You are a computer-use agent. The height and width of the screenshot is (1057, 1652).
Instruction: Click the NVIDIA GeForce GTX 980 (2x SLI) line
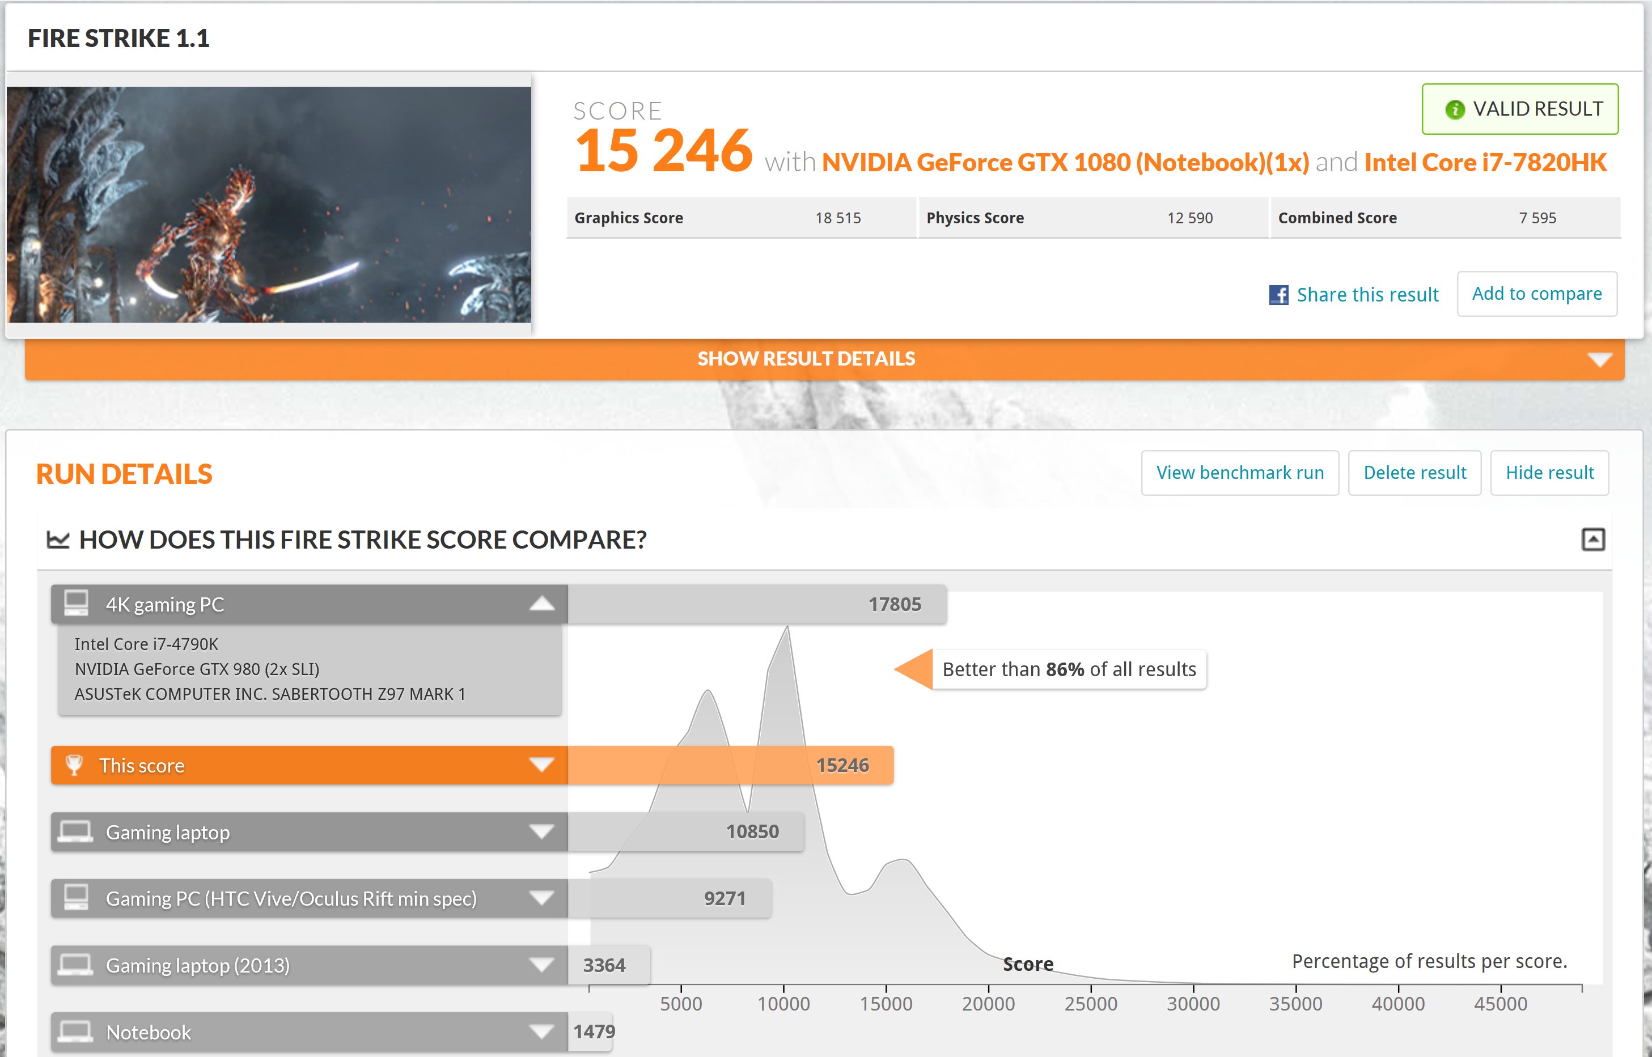click(197, 669)
